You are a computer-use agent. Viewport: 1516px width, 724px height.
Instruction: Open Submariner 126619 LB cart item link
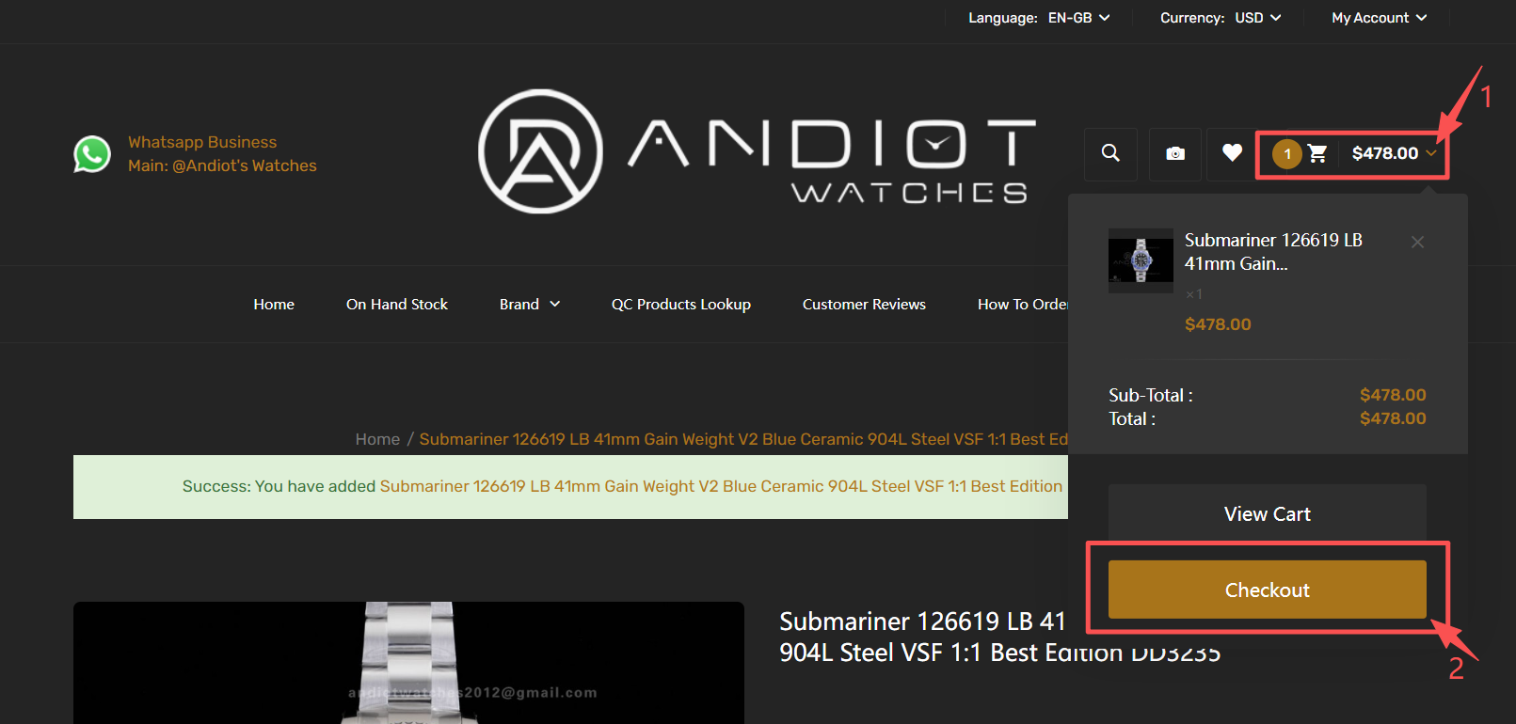[x=1273, y=252]
